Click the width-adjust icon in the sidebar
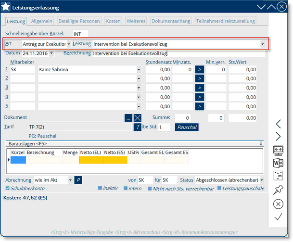Screen dimensions: 293x242 point(278,150)
